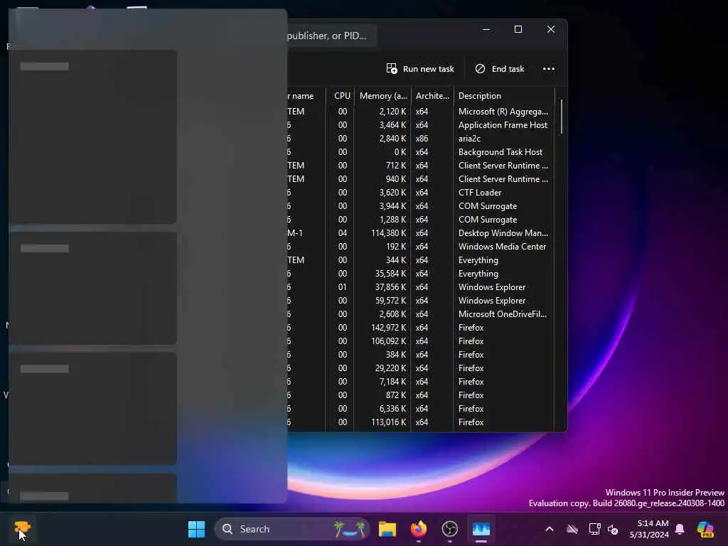Image resolution: width=728 pixels, height=546 pixels.
Task: Open the Windows Start menu
Action: point(196,529)
